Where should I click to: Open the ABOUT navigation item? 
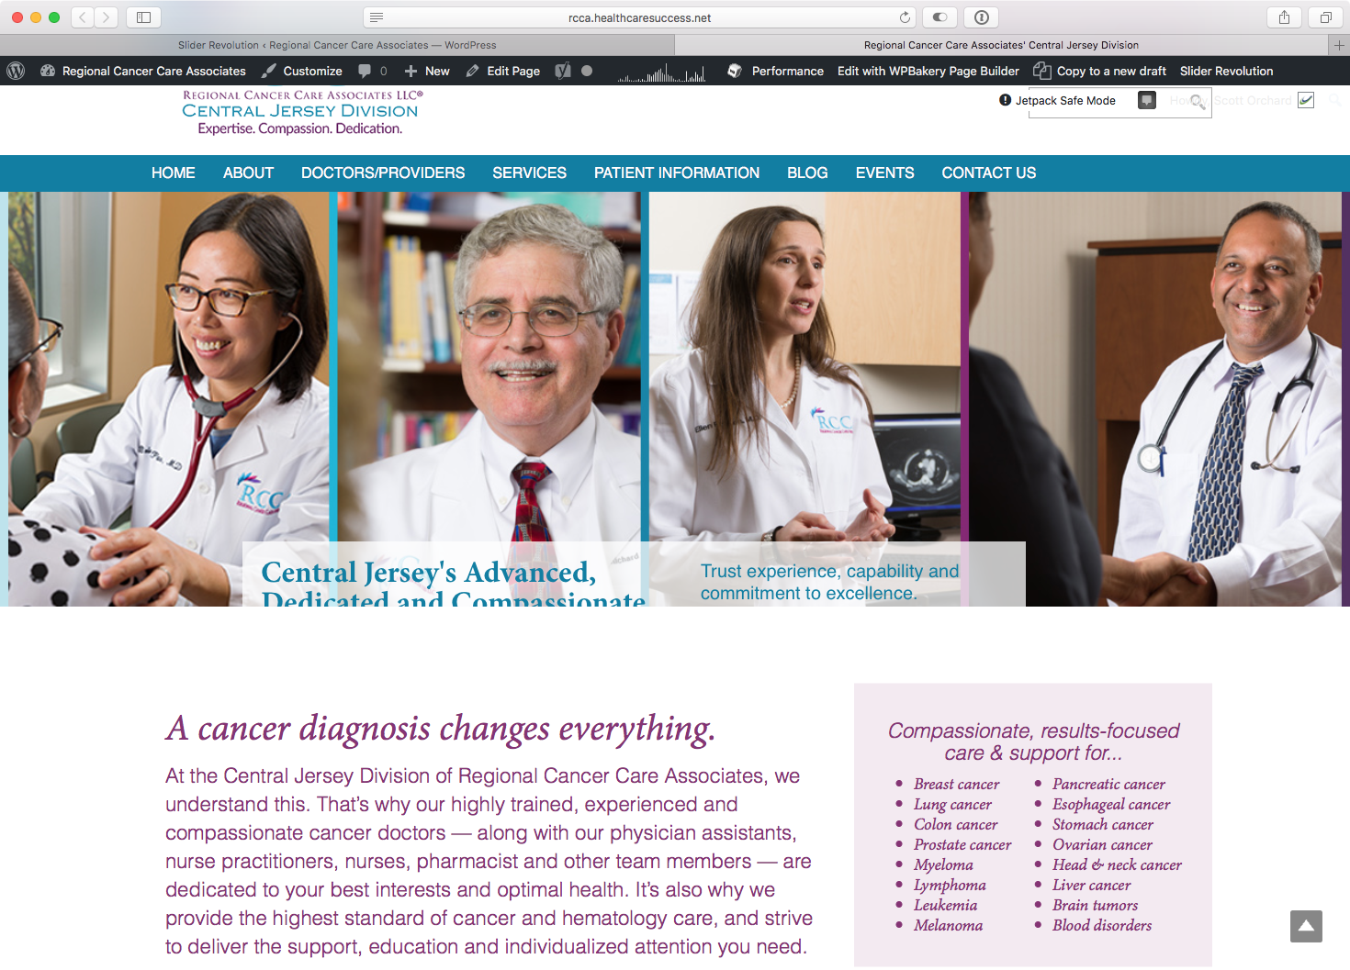click(248, 173)
